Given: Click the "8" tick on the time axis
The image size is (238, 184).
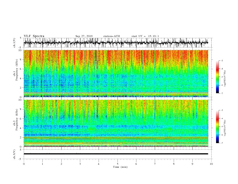Looking at the screenshot, I should (174, 164).
